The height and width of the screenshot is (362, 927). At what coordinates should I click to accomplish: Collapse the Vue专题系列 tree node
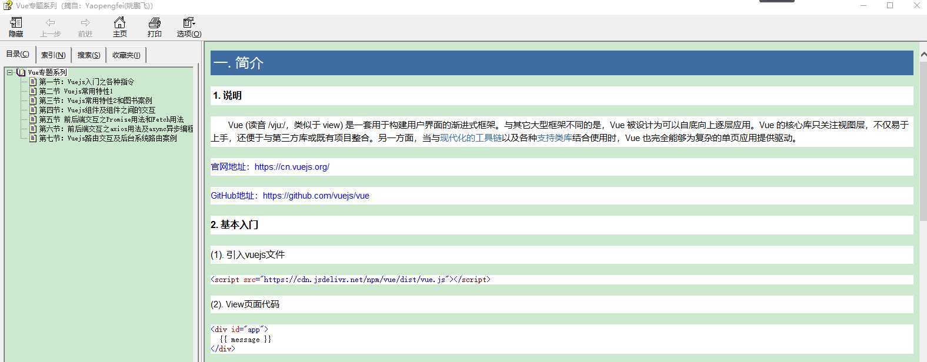10,72
